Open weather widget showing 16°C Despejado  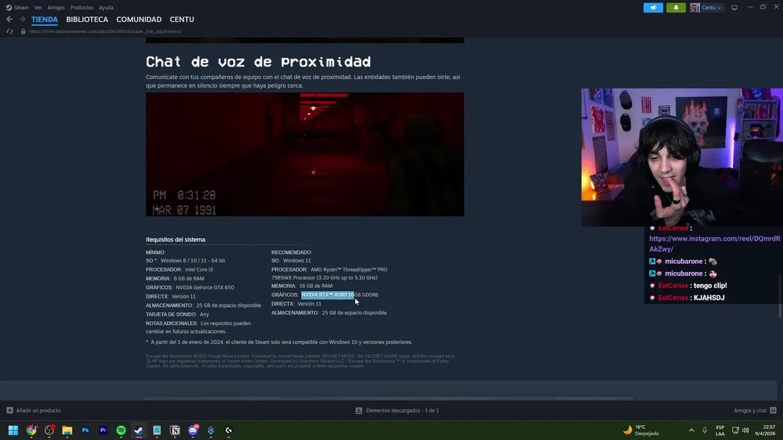(x=640, y=430)
